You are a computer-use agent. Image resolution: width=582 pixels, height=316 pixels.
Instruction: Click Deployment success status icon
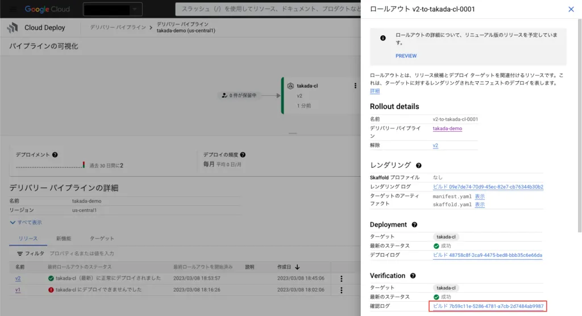pos(436,246)
